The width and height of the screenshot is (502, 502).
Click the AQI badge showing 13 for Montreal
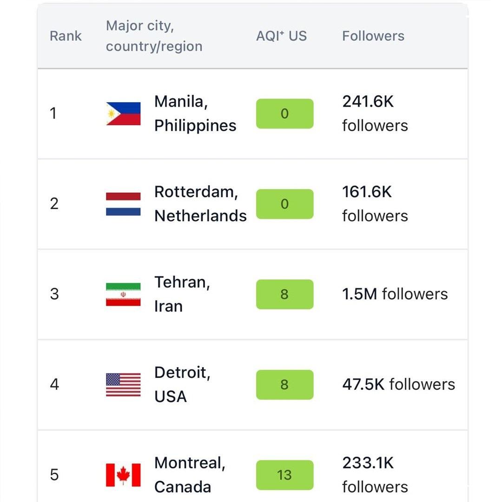click(284, 475)
